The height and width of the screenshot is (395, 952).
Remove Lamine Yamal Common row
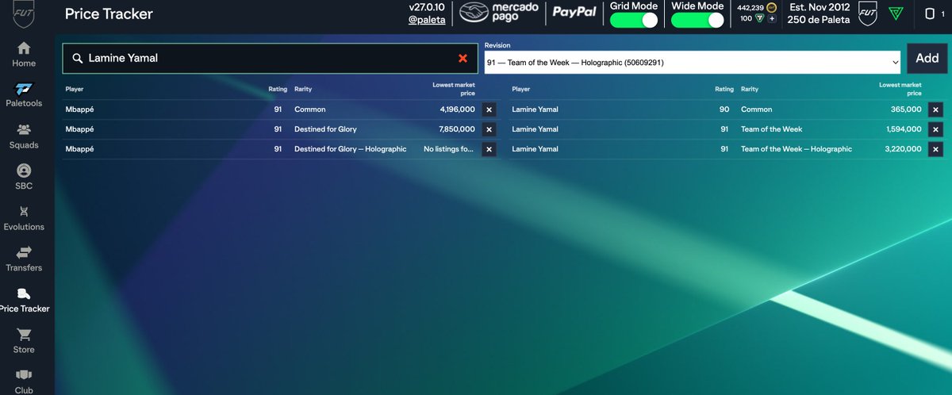pos(935,109)
